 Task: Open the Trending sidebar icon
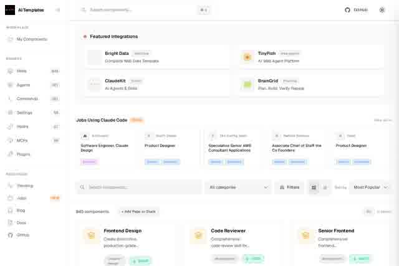point(10,186)
